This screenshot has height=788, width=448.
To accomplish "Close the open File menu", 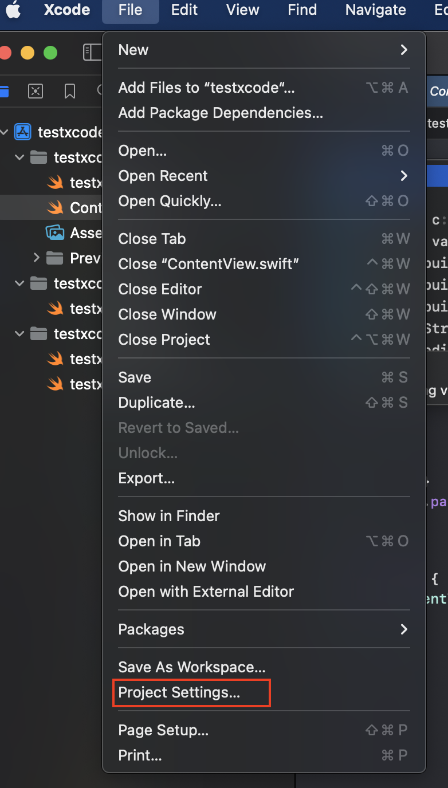I will click(x=131, y=10).
